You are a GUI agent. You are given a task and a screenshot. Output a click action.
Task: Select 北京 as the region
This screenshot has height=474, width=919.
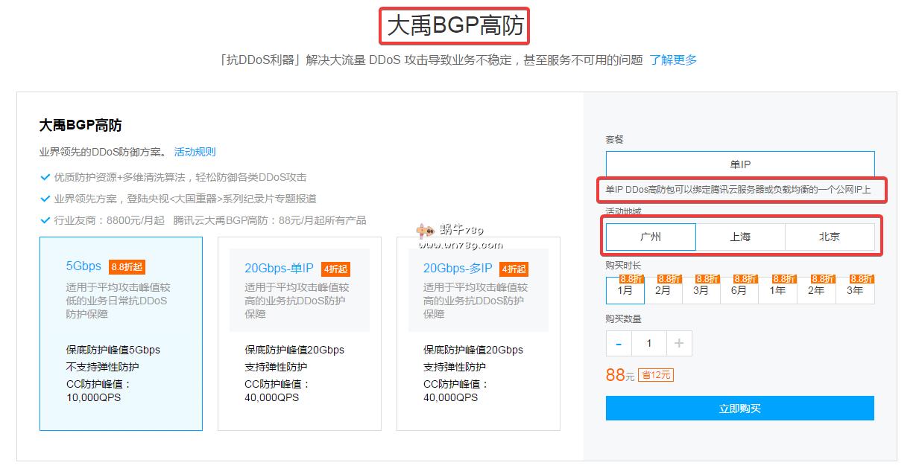(x=830, y=237)
